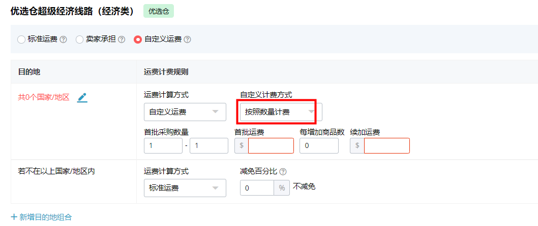Click the 新增目的地组合 link
The image size is (538, 226).
coord(46,217)
